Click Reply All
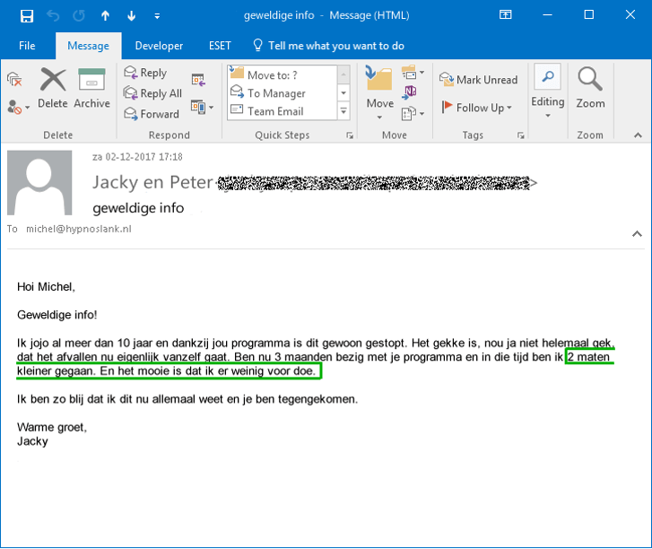This screenshot has width=652, height=549. click(x=153, y=93)
